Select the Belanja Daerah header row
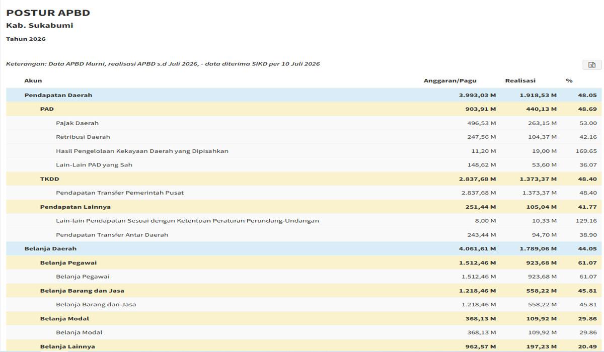This screenshot has width=604, height=352. click(x=304, y=248)
